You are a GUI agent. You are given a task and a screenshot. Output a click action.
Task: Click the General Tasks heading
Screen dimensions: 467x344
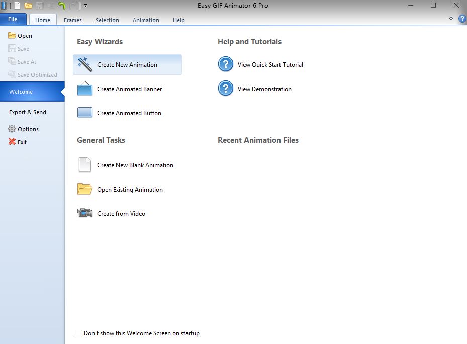pyautogui.click(x=101, y=140)
